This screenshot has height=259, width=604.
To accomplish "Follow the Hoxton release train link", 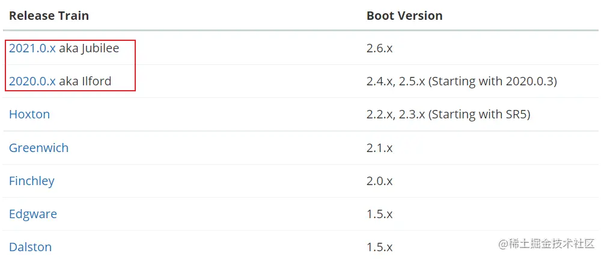I will click(29, 114).
